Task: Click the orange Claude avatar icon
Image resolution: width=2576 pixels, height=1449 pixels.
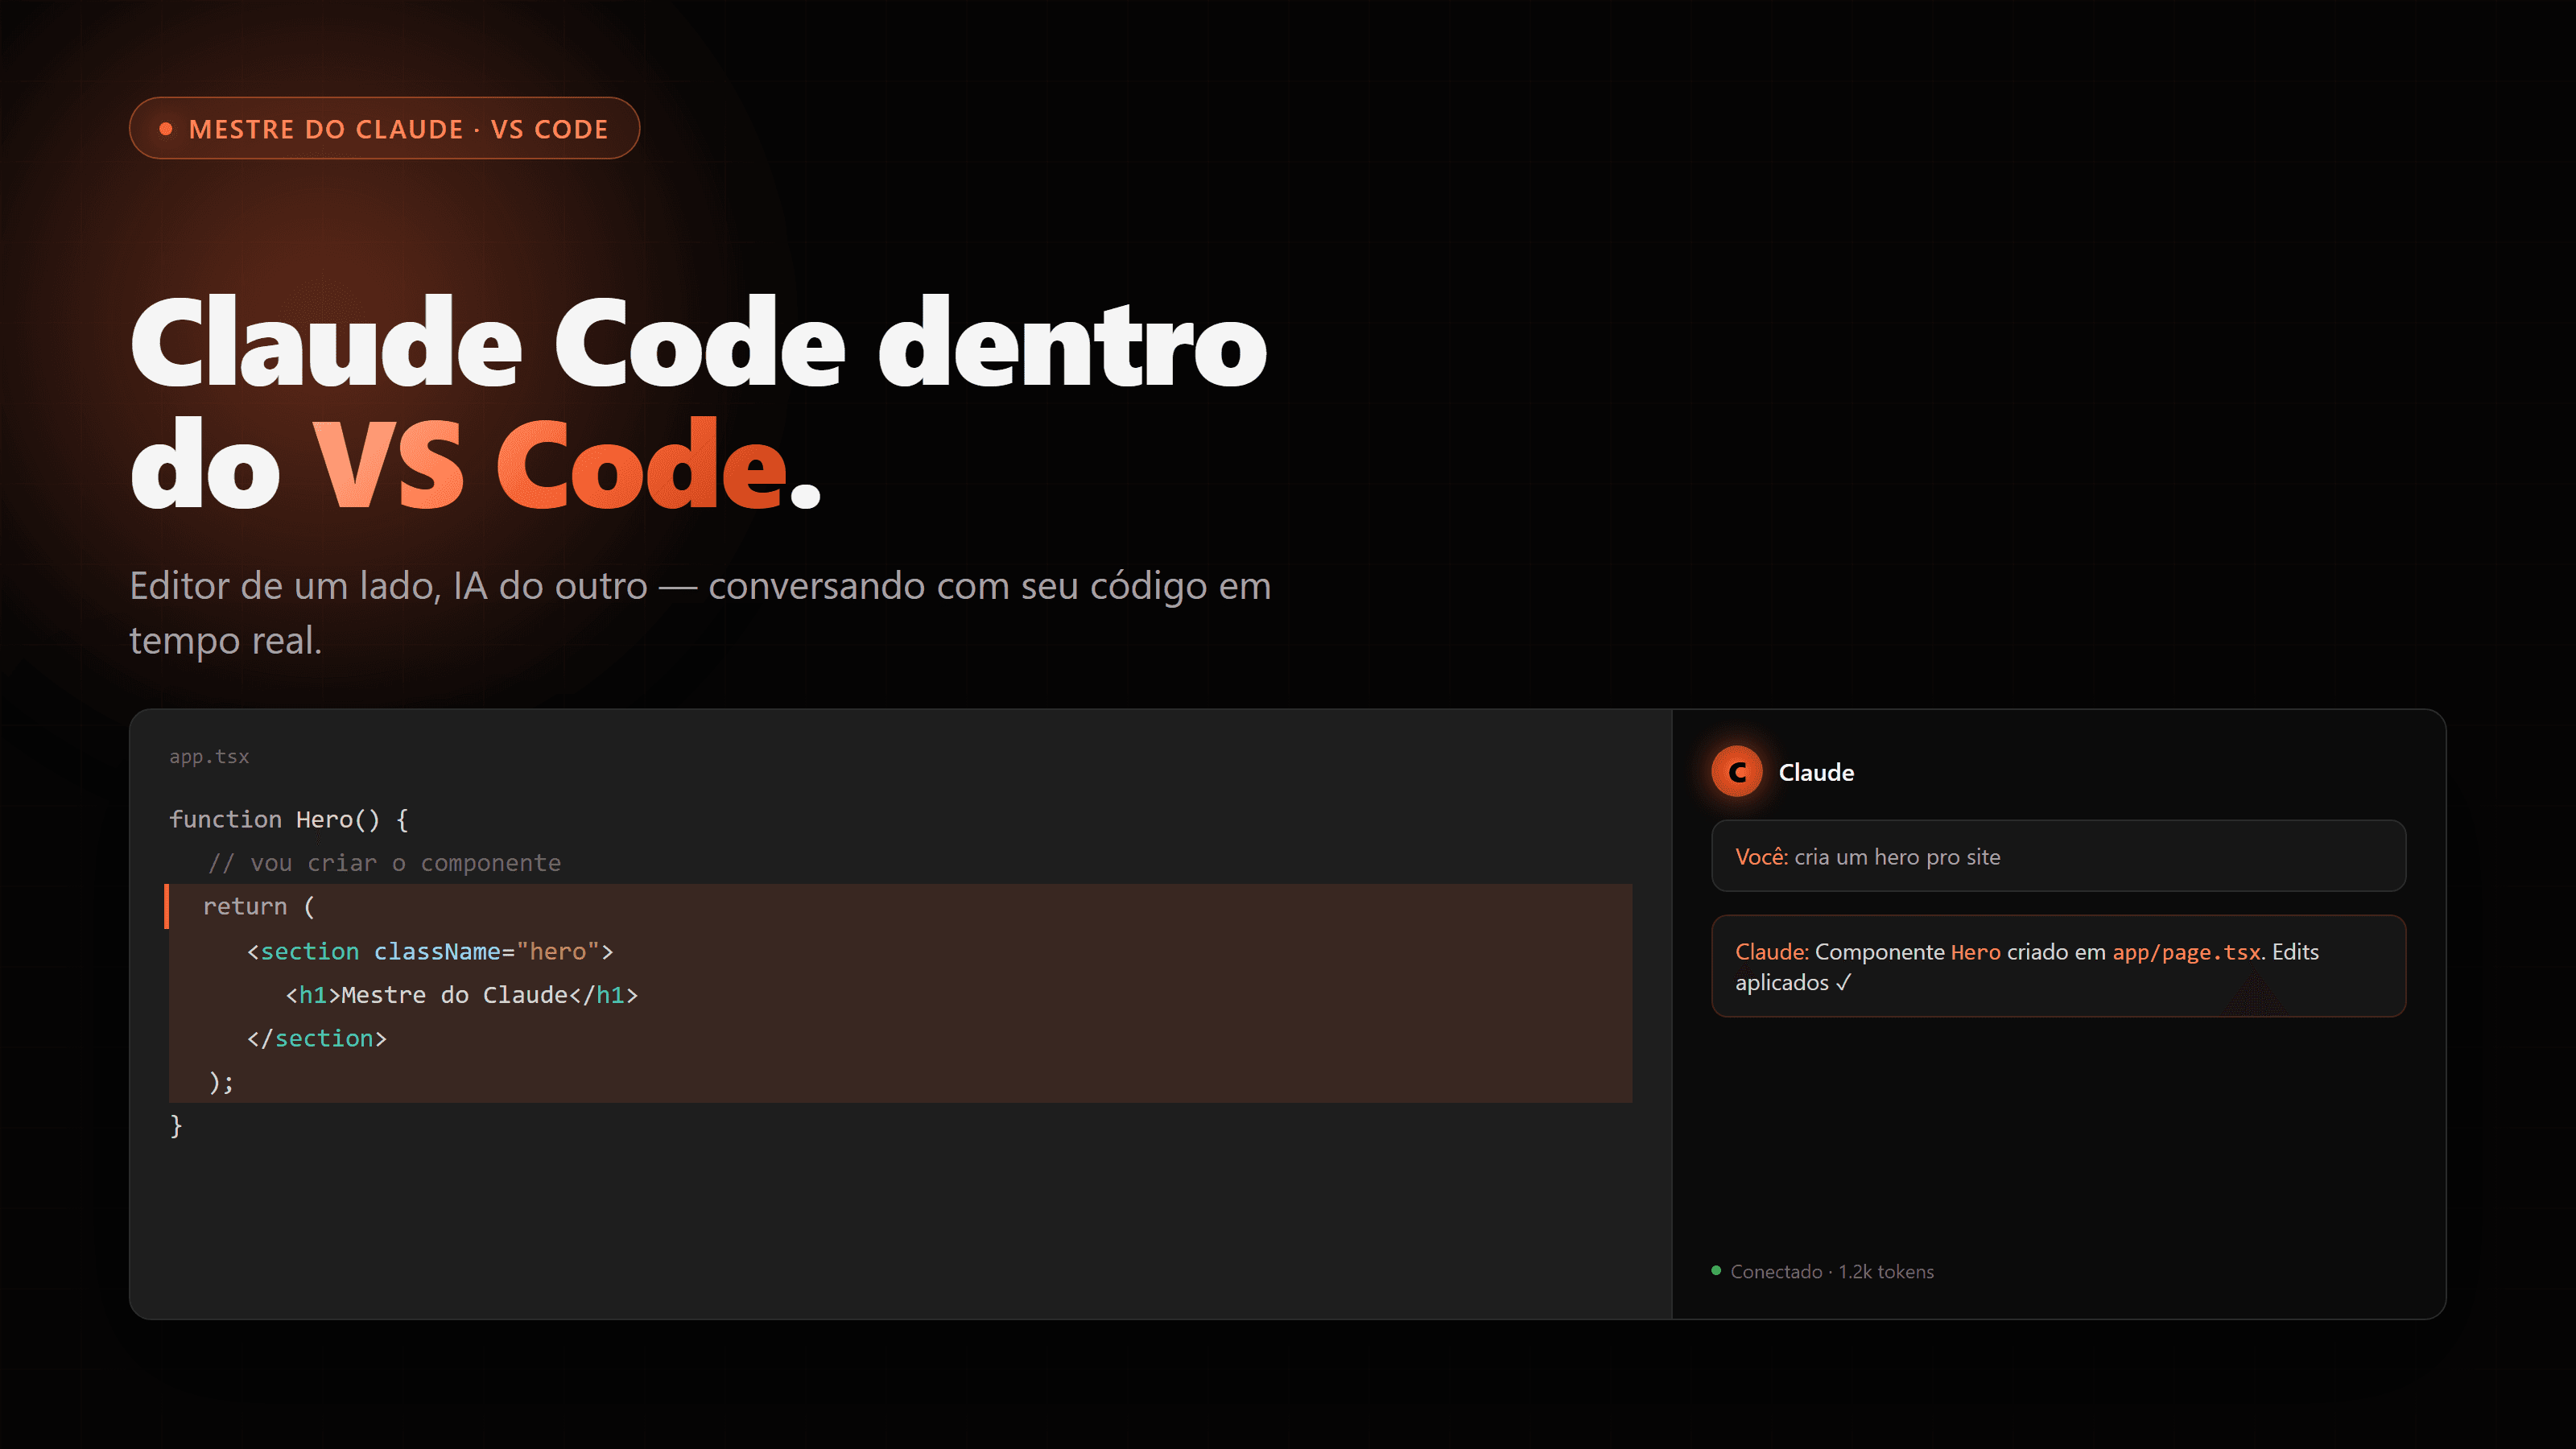Action: (1737, 772)
